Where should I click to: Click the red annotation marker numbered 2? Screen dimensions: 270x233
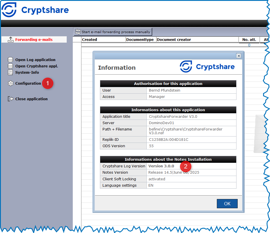(186, 166)
